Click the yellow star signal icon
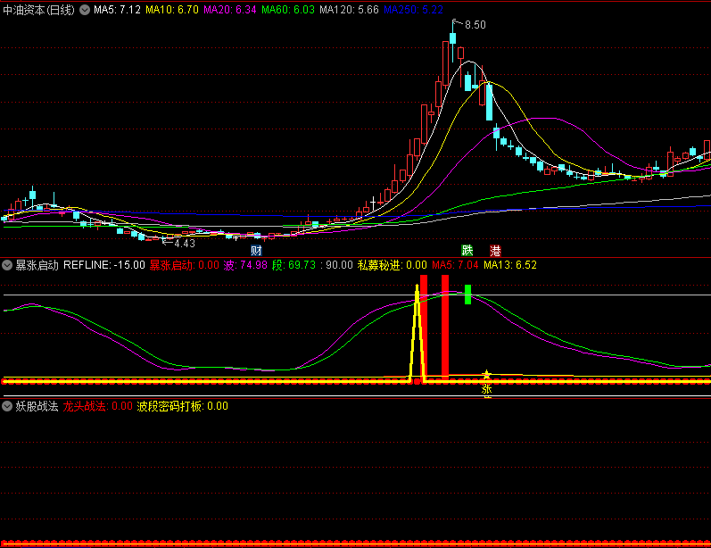This screenshot has width=711, height=548. click(487, 374)
